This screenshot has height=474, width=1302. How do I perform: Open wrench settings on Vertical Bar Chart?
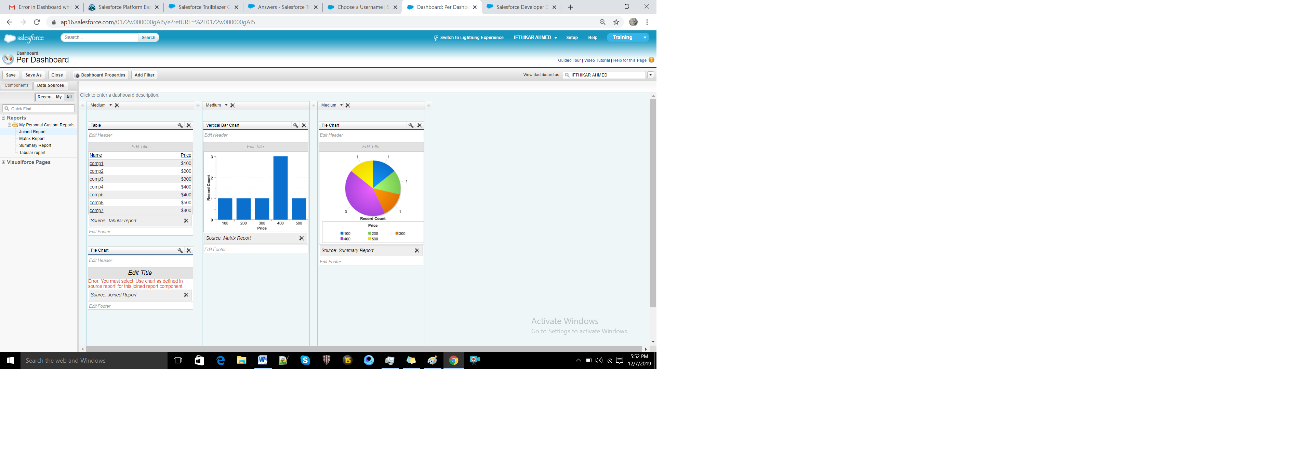(295, 125)
